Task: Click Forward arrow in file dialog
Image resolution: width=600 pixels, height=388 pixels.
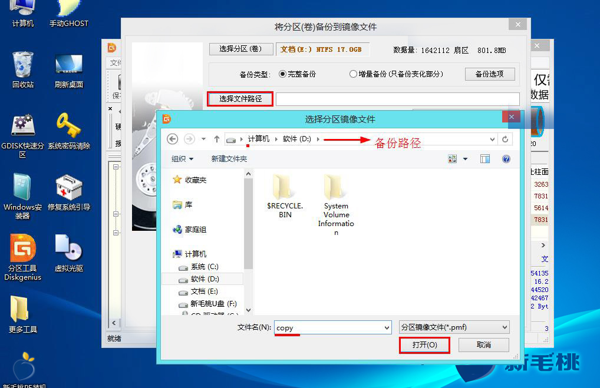Action: coord(189,139)
